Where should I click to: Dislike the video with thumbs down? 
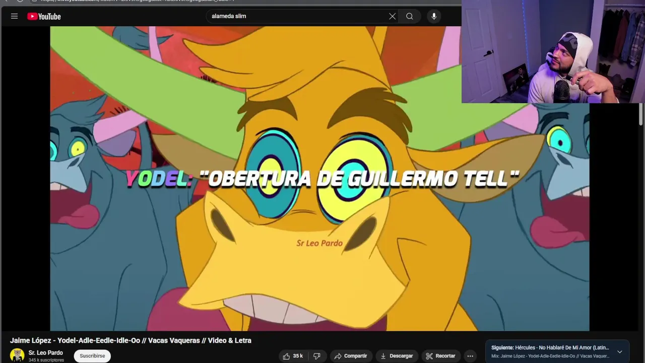pos(317,356)
